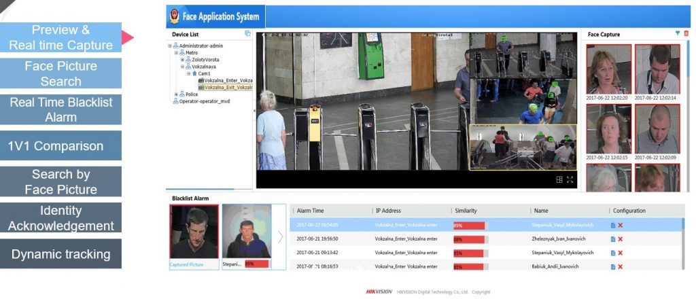Open details icon for Babiuk_Andii_Ivanovich alarm
Image resolution: width=696 pixels, height=299 pixels.
coord(613,266)
